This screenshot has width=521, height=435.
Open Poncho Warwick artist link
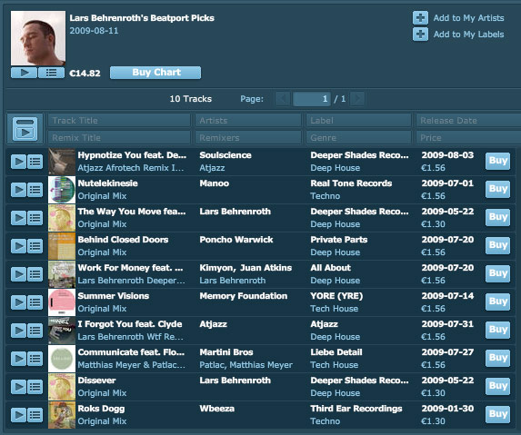[236, 240]
